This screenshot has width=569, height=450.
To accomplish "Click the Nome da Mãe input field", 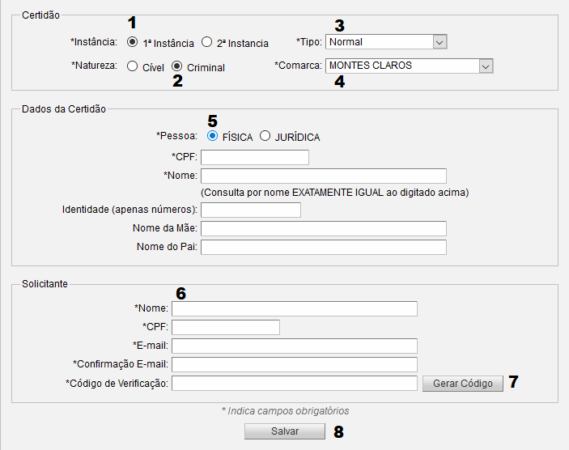I will pyautogui.click(x=324, y=228).
